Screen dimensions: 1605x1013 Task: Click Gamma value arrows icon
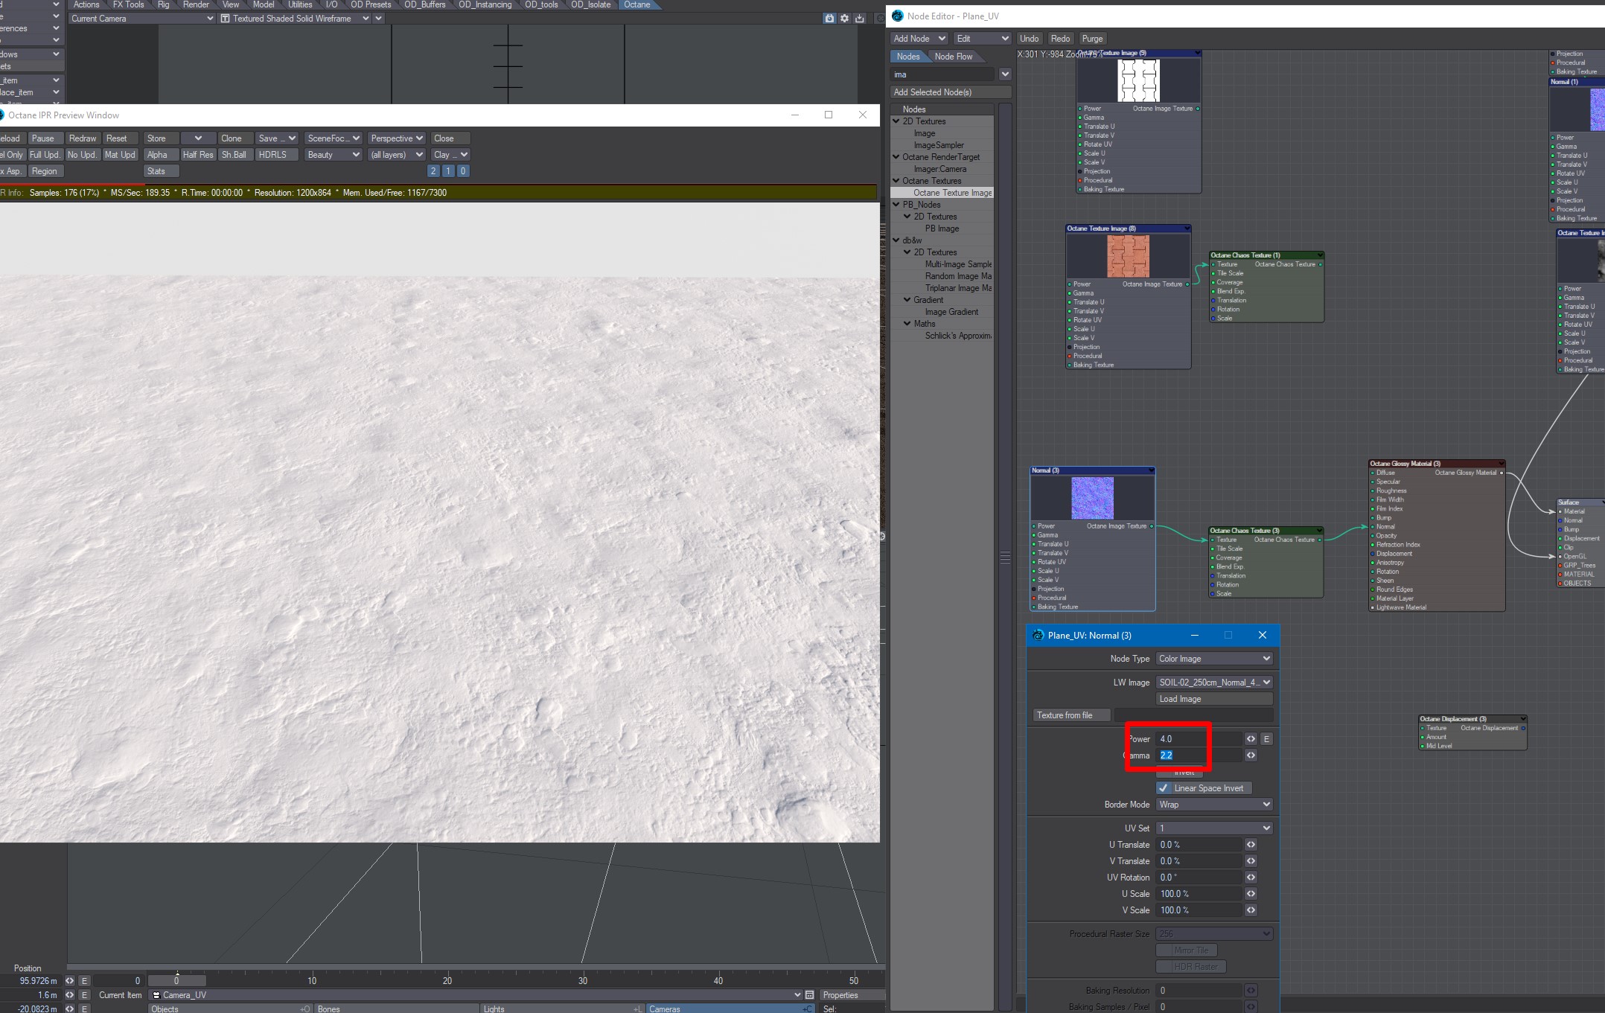click(x=1251, y=755)
